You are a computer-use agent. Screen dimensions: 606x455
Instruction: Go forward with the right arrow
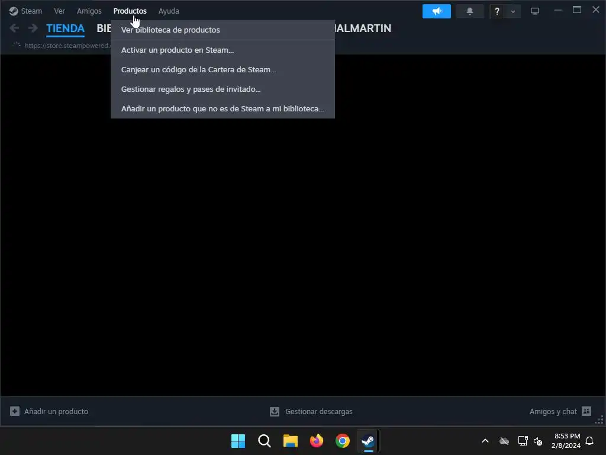33,28
